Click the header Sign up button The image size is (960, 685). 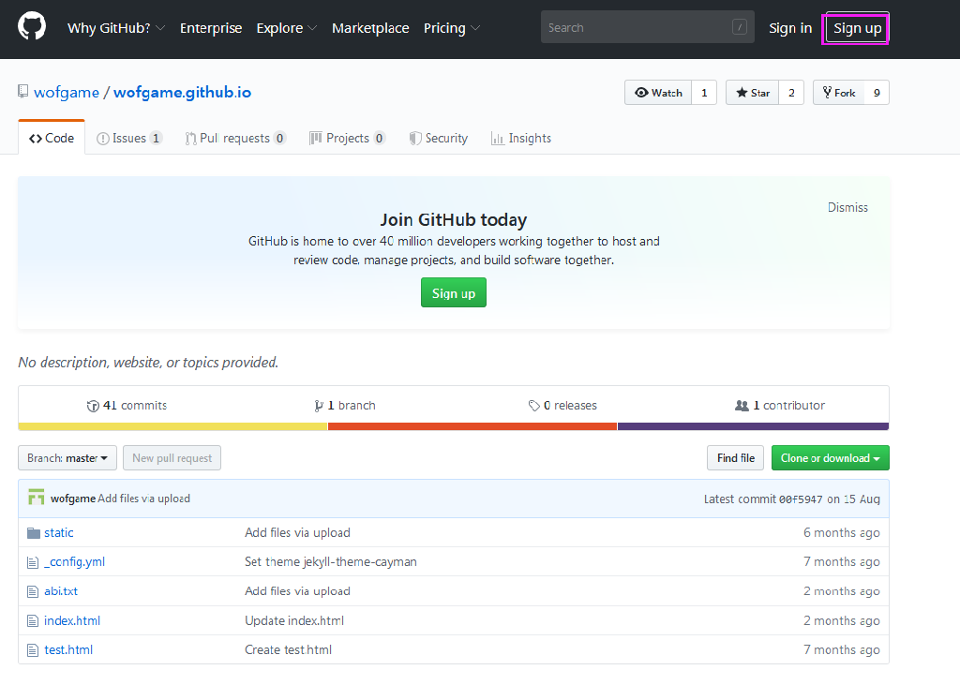(x=857, y=28)
